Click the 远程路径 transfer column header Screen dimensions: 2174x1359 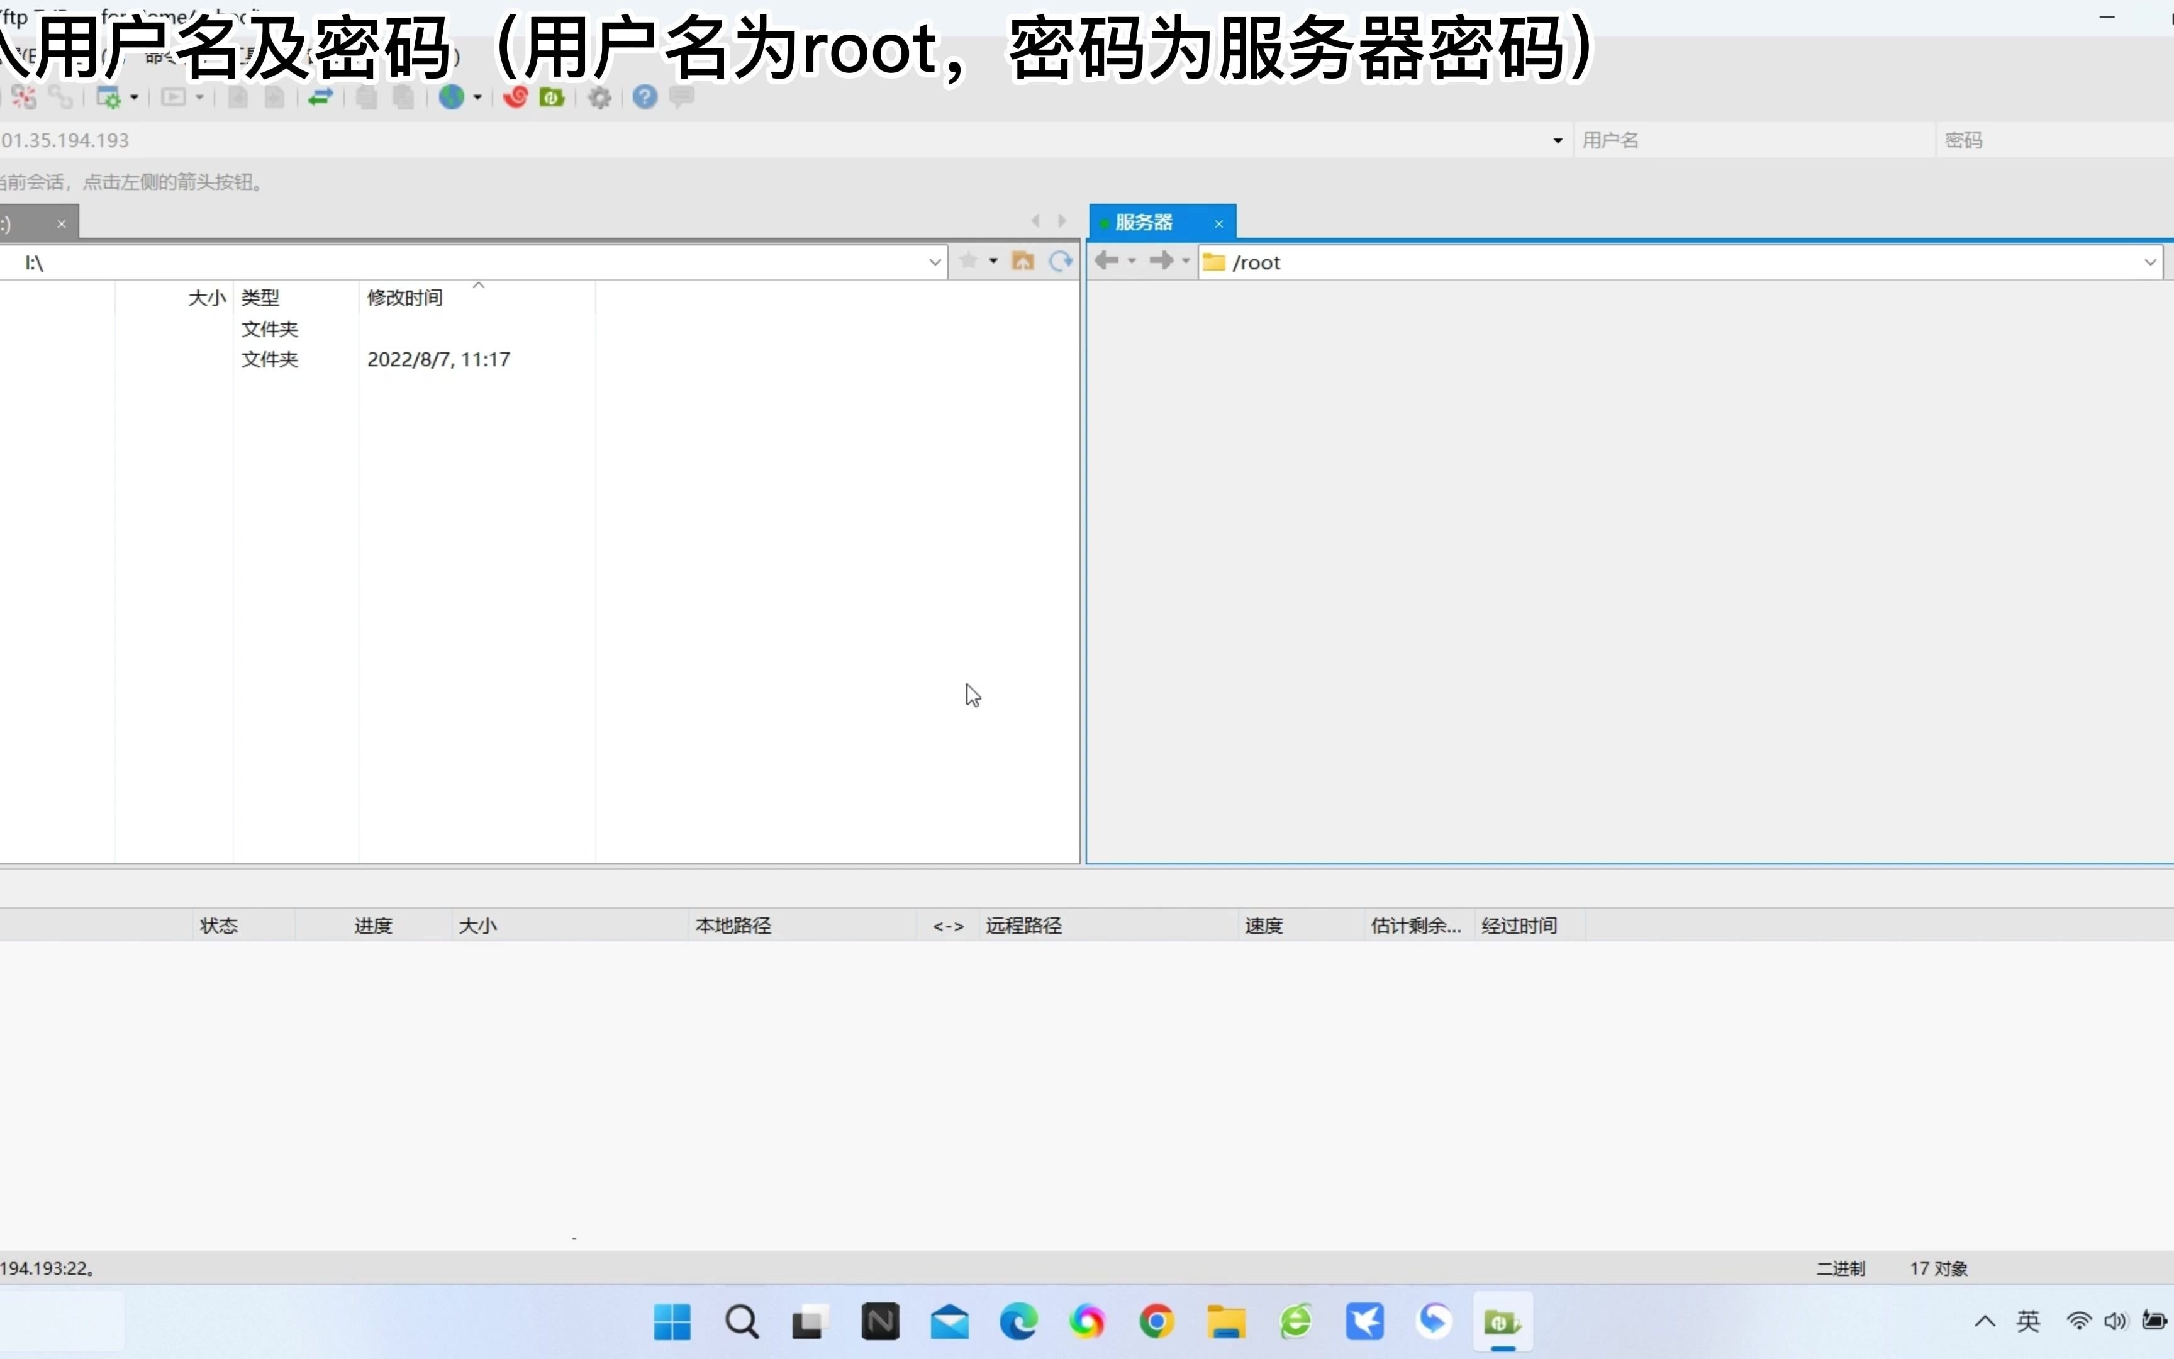1108,926
